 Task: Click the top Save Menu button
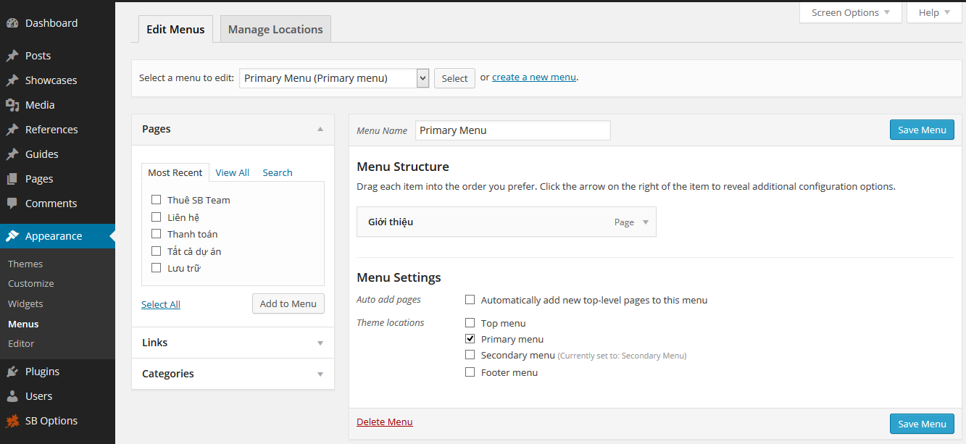[x=922, y=130]
